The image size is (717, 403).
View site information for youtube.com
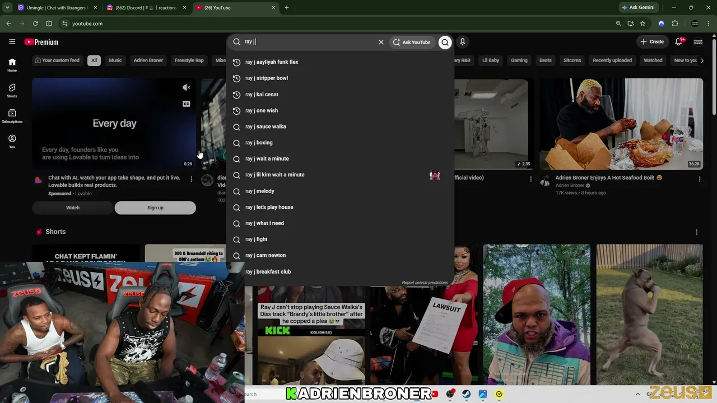pos(65,24)
